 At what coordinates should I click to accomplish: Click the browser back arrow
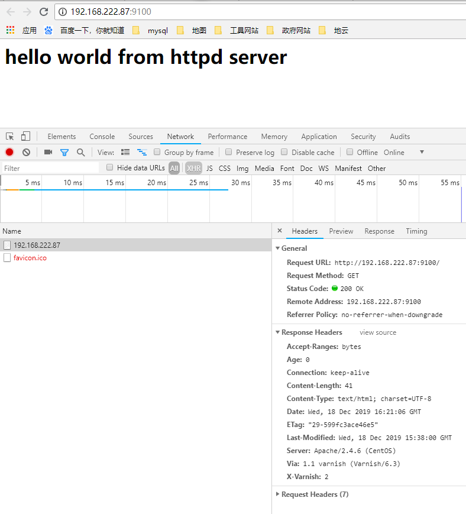pos(11,12)
